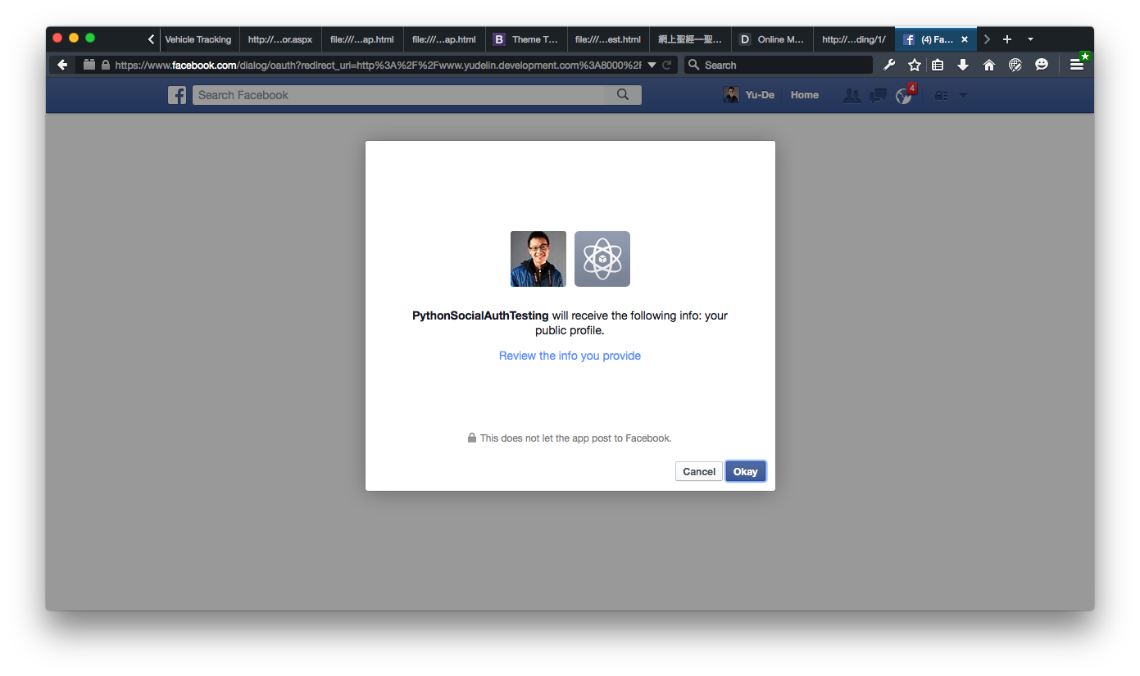The image size is (1140, 676).
Task: Open the downloads arrow icon
Action: pyautogui.click(x=963, y=65)
